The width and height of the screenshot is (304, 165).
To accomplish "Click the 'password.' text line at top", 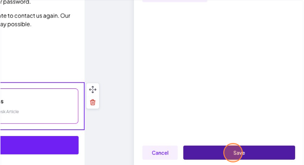I will pos(15,2).
